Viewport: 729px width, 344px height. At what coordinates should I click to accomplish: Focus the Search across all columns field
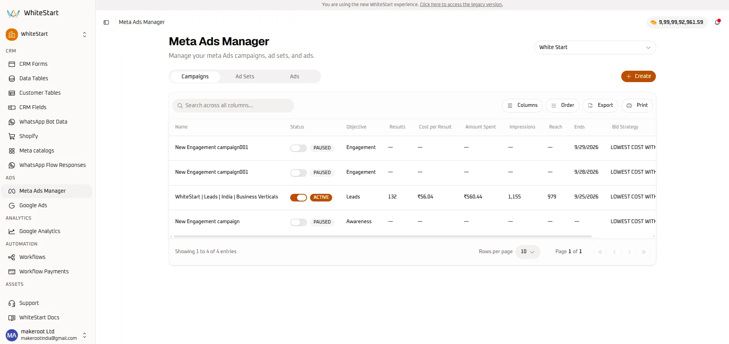pyautogui.click(x=233, y=106)
